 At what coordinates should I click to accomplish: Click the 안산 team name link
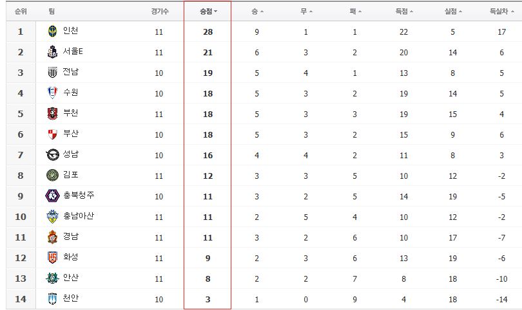point(71,278)
